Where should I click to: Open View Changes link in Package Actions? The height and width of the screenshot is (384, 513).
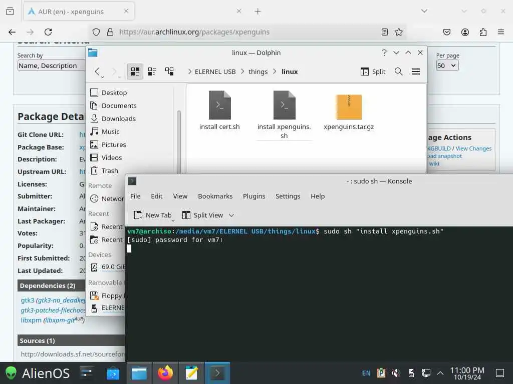tap(473, 148)
